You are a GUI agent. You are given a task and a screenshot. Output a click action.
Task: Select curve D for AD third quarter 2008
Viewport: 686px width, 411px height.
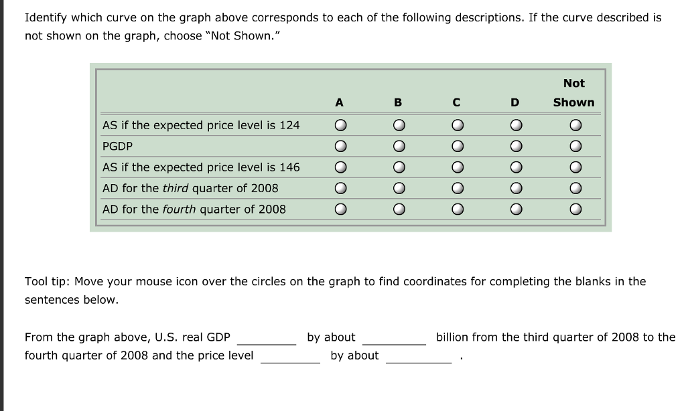pos(514,188)
